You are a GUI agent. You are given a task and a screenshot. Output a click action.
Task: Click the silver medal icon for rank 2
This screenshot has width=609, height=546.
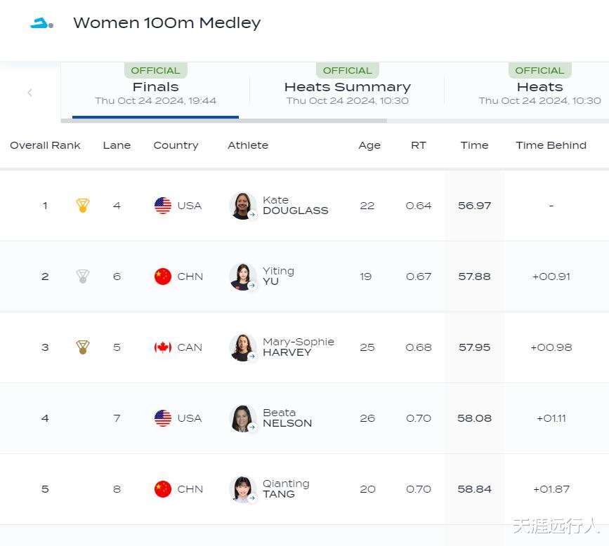[82, 277]
